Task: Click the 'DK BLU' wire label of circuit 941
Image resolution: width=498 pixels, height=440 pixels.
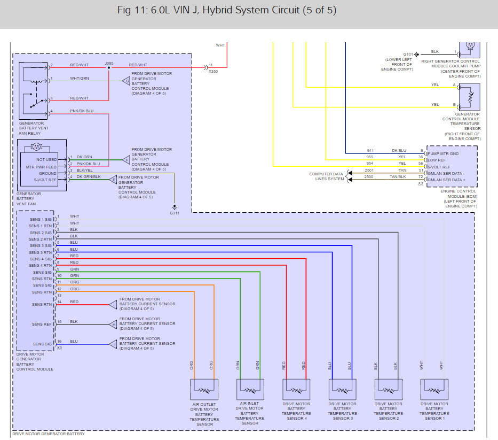Action: click(x=399, y=150)
